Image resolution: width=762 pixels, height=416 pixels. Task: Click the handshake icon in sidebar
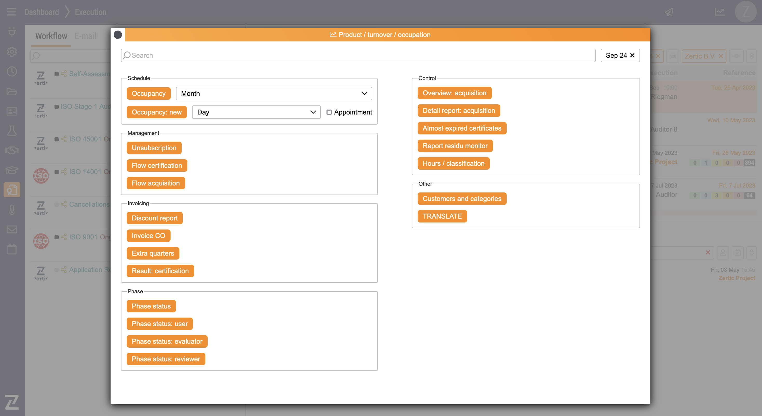point(12,150)
